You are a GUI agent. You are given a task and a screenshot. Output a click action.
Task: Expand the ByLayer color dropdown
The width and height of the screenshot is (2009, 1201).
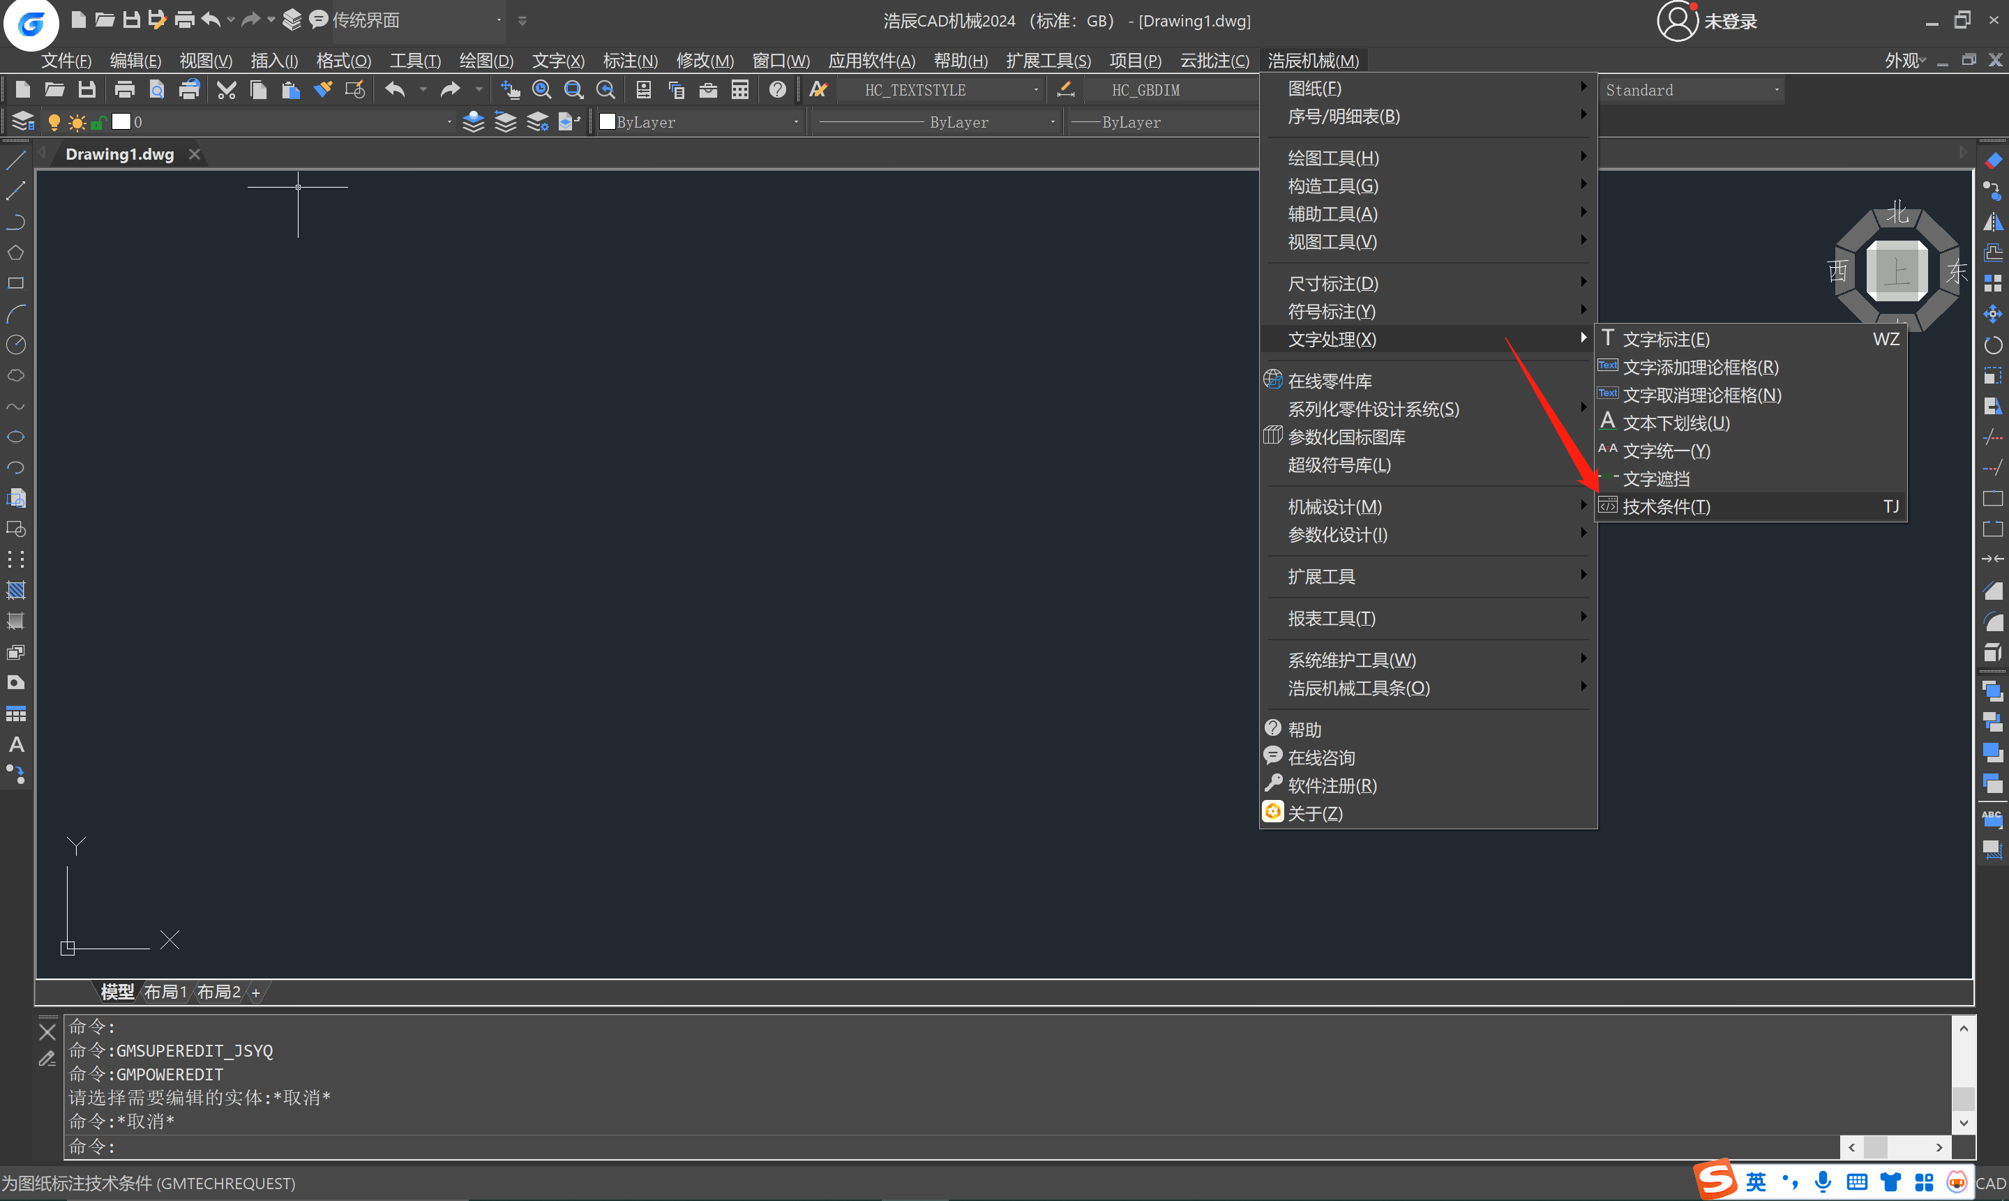[795, 122]
